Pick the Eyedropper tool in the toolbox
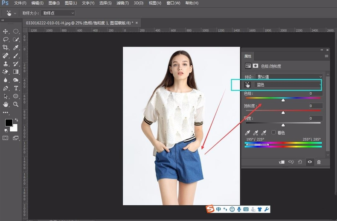The height and width of the screenshot is (221, 337). [x=16, y=47]
